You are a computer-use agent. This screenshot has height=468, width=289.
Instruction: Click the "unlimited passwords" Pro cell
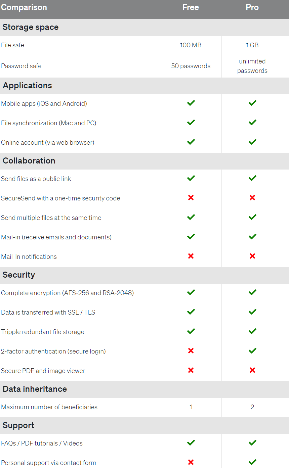[x=252, y=66]
